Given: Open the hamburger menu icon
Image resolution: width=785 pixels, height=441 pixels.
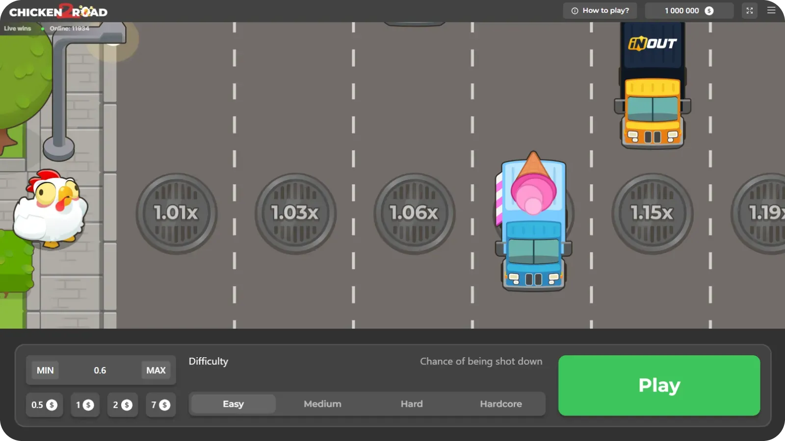Looking at the screenshot, I should pos(771,10).
